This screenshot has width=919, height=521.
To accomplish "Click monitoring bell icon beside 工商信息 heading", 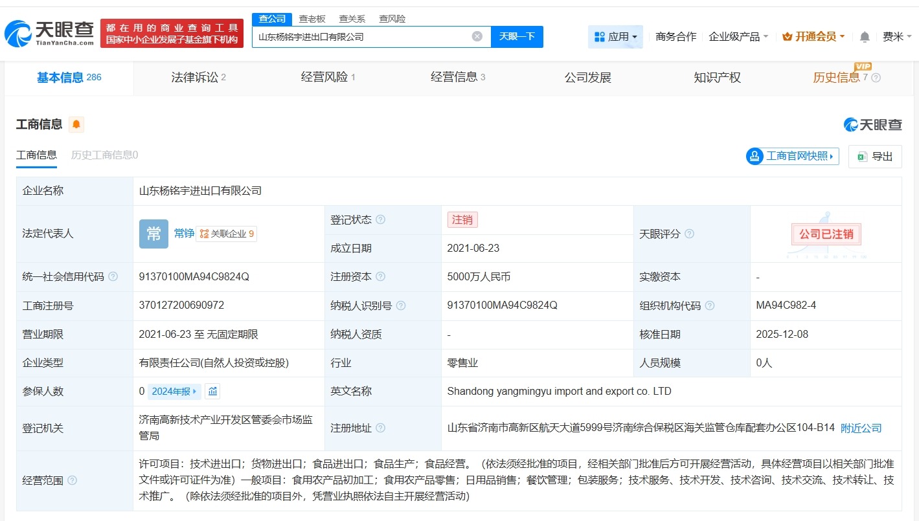I will coord(77,124).
